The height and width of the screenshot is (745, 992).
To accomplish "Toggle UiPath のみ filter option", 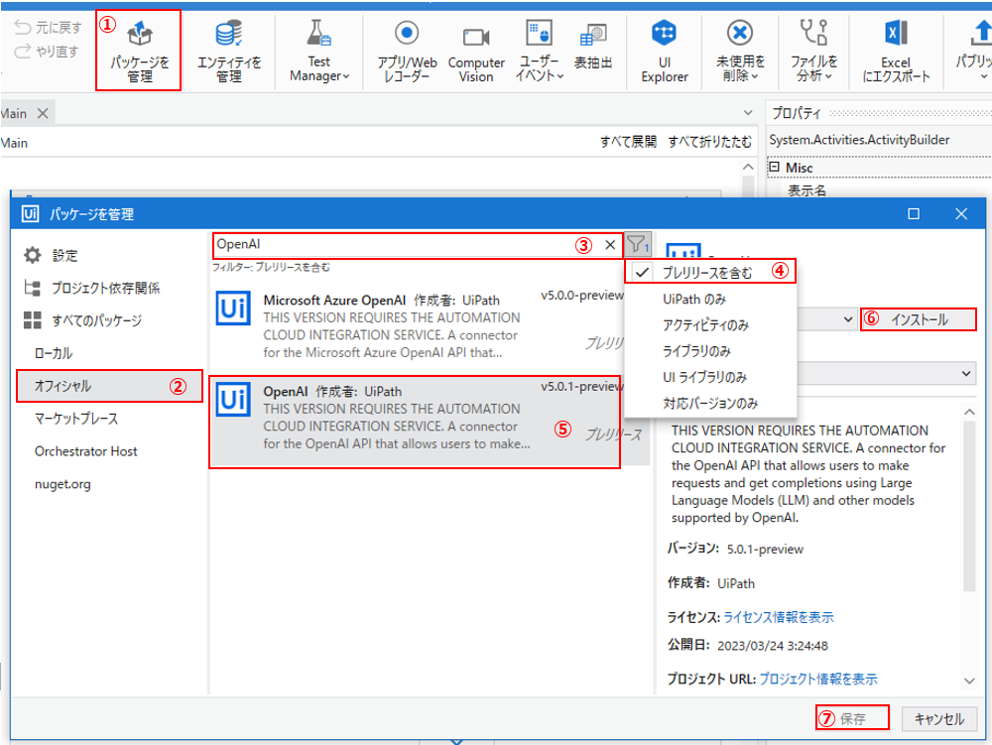I will (710, 300).
